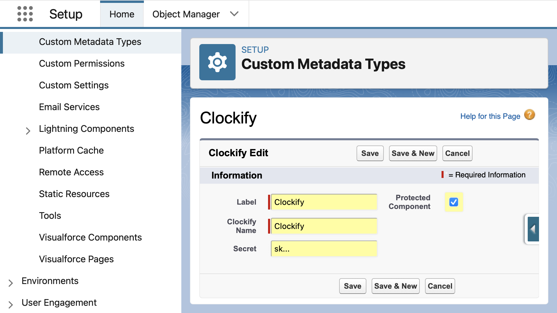
Task: Switch to the Object Manager tab
Action: [186, 14]
